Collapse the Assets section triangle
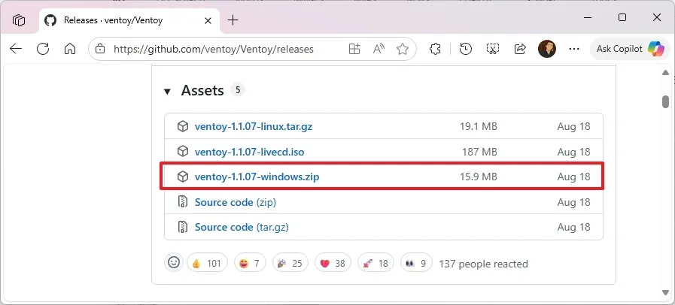This screenshot has height=305, width=675. (167, 91)
